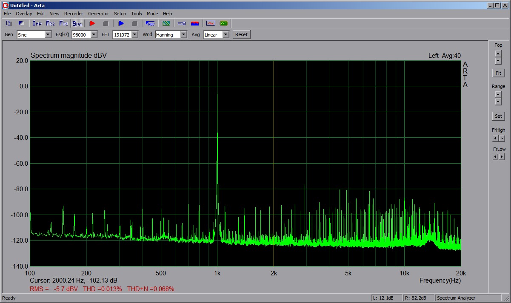Click the green waveform display icon
This screenshot has width=511, height=303.
click(x=223, y=23)
